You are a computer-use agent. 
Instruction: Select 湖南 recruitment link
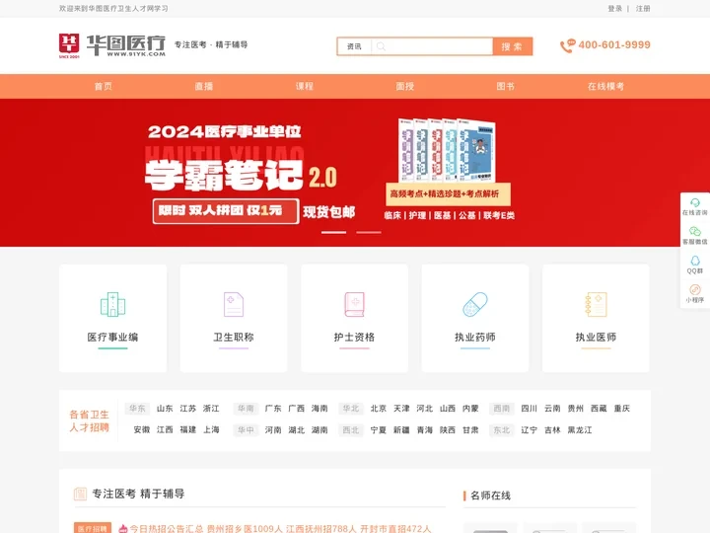[319, 429]
